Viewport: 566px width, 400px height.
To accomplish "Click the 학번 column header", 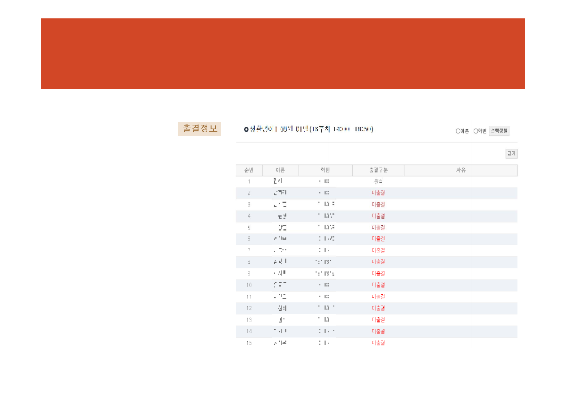I will pyautogui.click(x=325, y=171).
